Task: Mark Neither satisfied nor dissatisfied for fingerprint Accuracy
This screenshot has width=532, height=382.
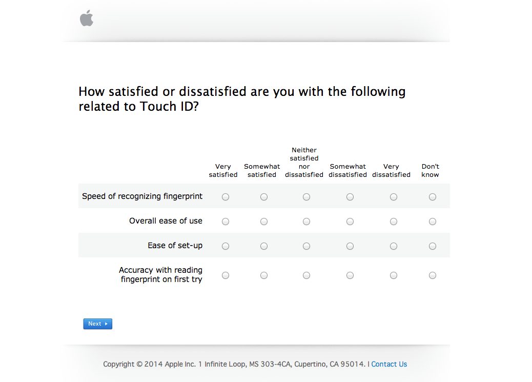Action: (306, 275)
